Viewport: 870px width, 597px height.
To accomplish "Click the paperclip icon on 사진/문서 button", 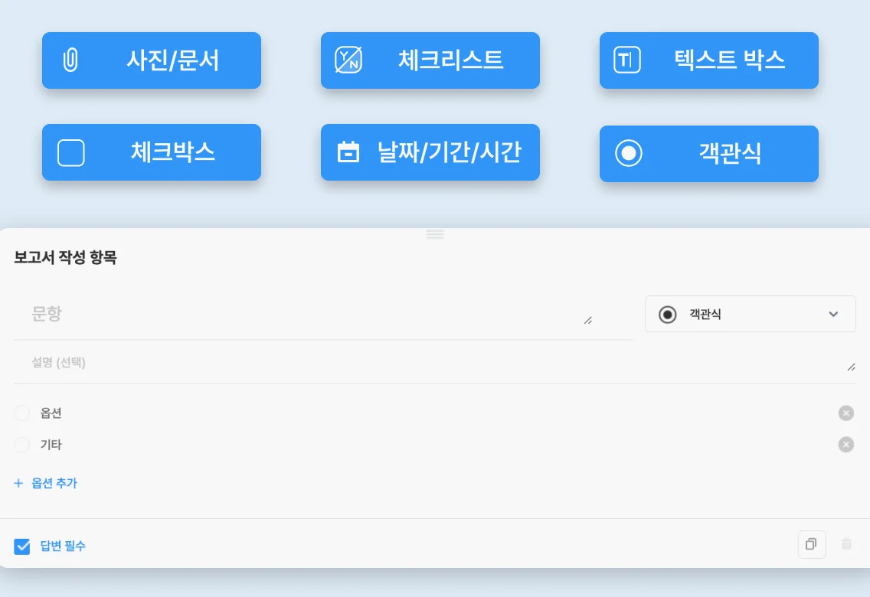I will pos(70,60).
